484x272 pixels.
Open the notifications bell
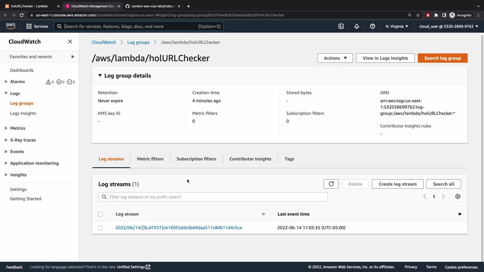(356, 26)
